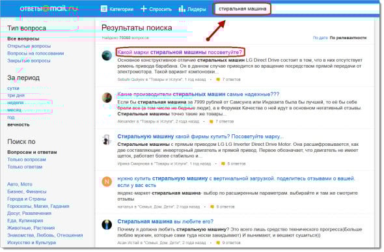Open category Искусство и Культура
Image resolution: width=384 pixels, height=252 pixels.
(x=32, y=243)
